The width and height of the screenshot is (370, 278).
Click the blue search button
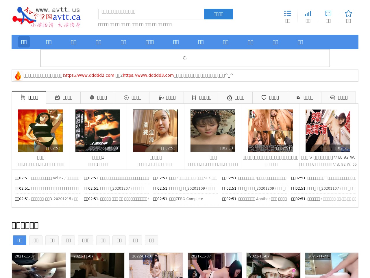[219, 14]
